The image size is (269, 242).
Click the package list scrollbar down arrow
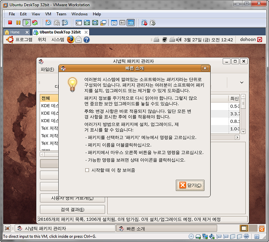243,131
